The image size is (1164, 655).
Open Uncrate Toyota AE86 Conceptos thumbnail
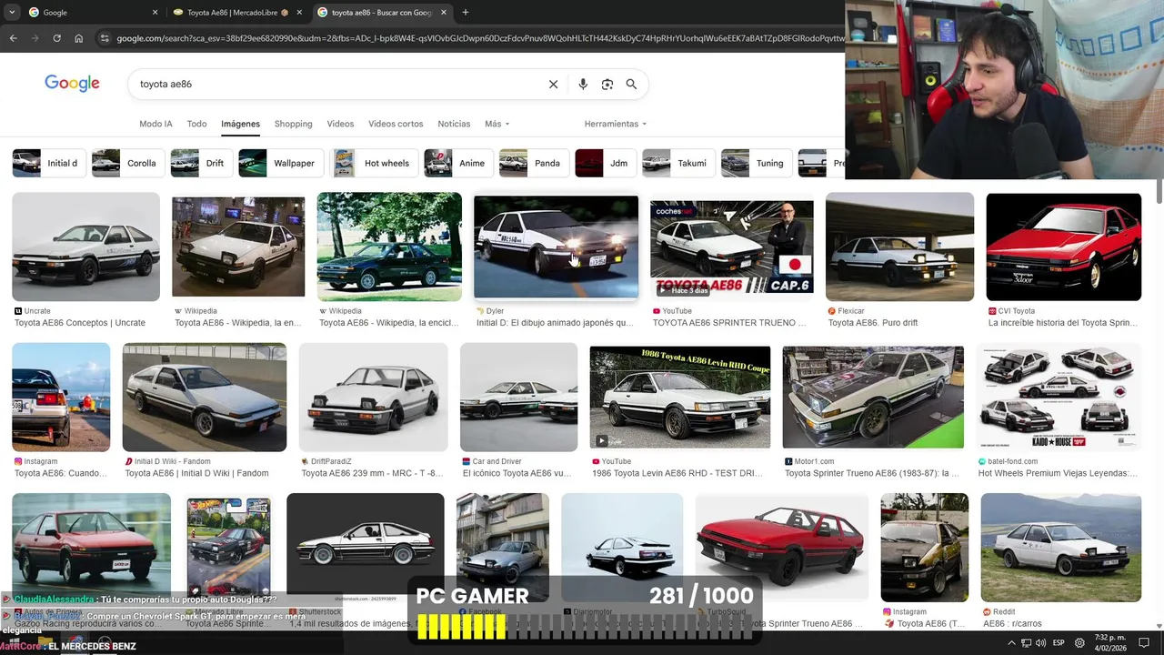tap(85, 247)
